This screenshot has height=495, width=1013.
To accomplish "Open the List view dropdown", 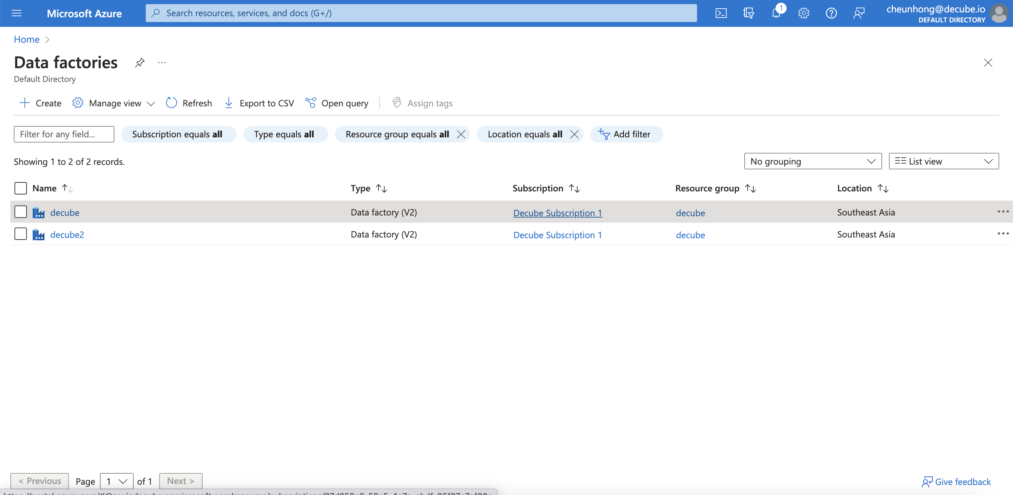I will (x=943, y=161).
